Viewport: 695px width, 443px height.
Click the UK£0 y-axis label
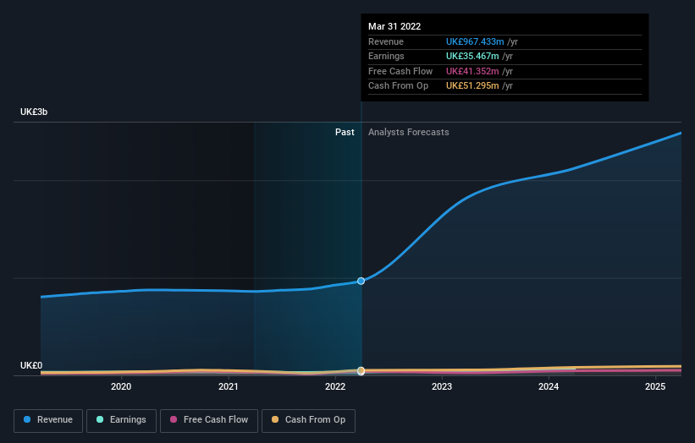point(31,365)
